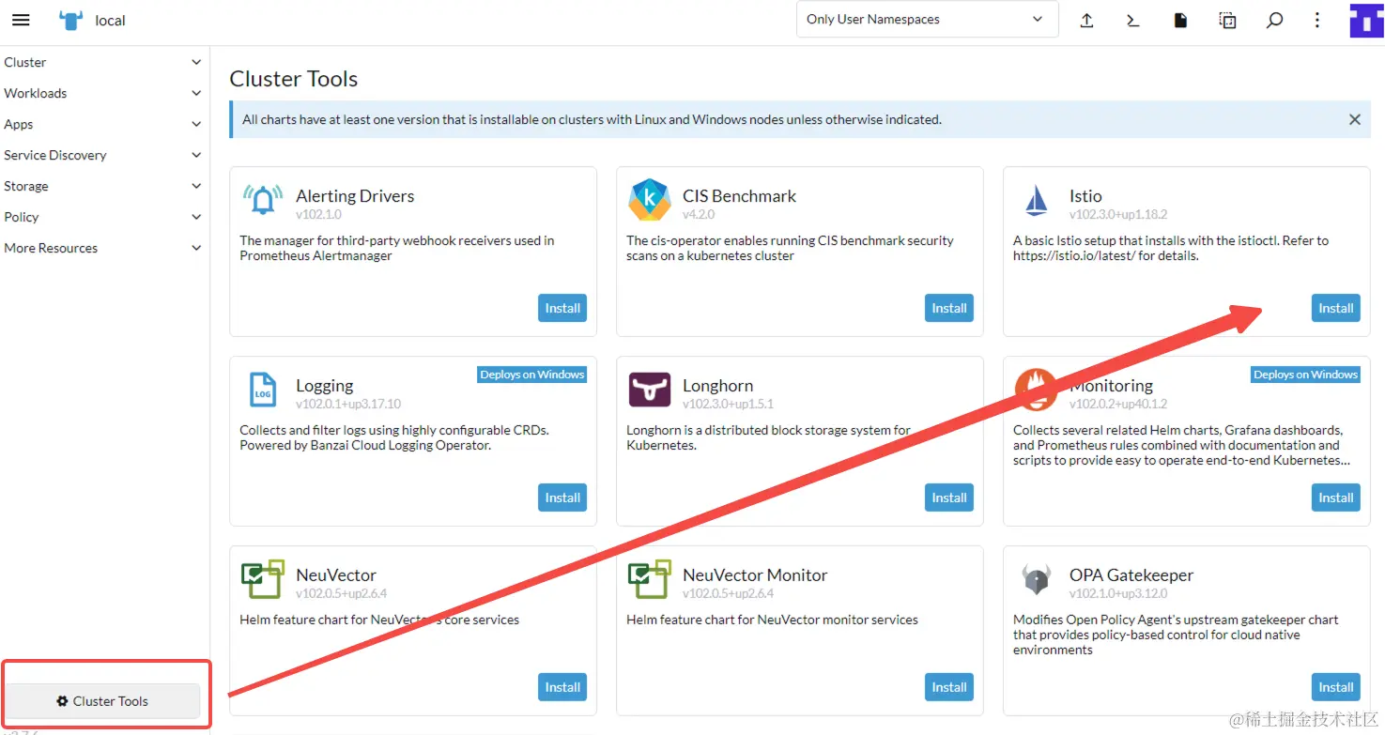Expand the Service Discovery section
The width and height of the screenshot is (1385, 735).
pyautogui.click(x=103, y=155)
